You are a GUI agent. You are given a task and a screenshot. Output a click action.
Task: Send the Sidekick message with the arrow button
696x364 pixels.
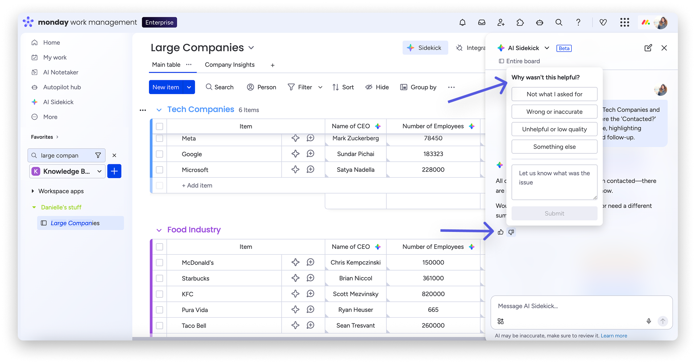pyautogui.click(x=663, y=321)
